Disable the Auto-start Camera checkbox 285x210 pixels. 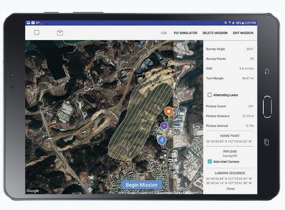[210, 161]
